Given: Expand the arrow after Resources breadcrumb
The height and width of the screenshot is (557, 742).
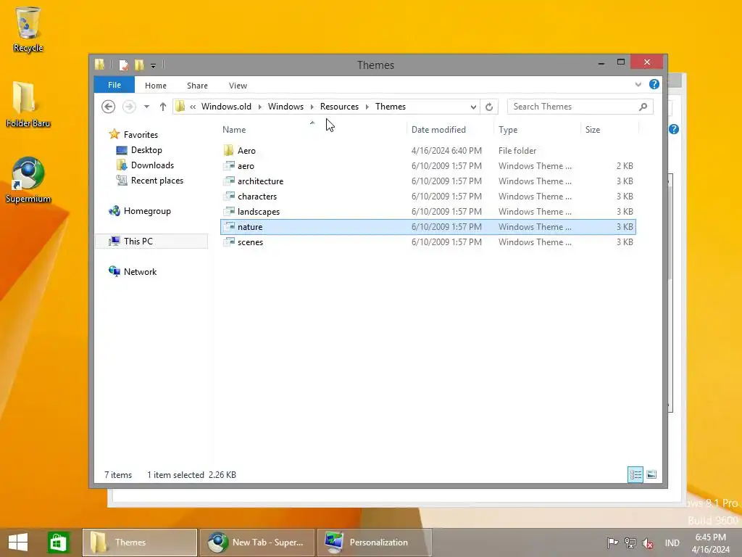Looking at the screenshot, I should 367,107.
